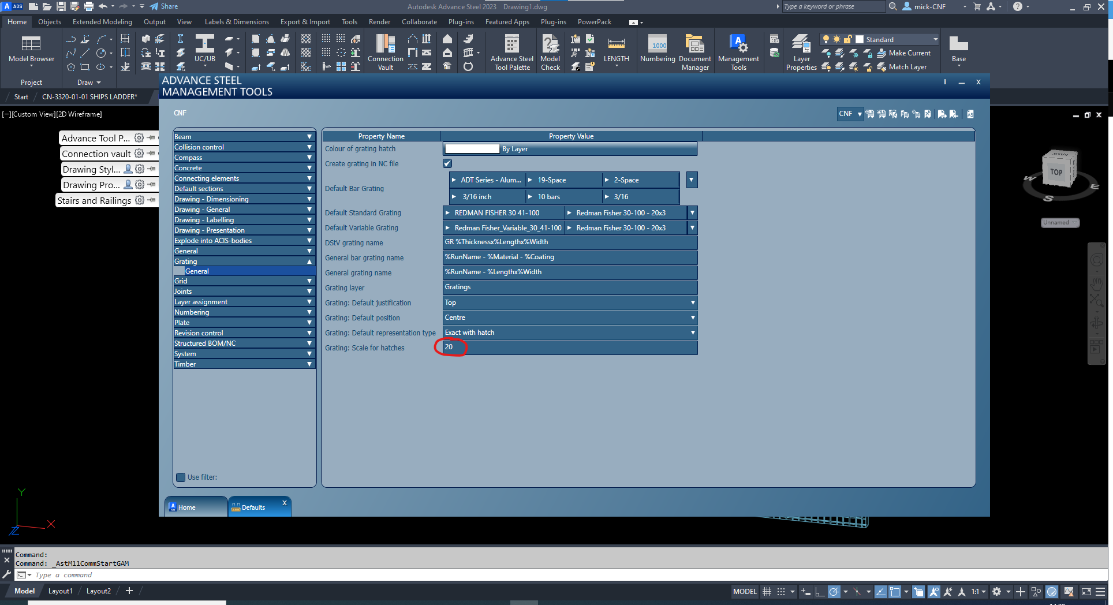
Task: Toggle grid display in status bar
Action: pos(767,591)
